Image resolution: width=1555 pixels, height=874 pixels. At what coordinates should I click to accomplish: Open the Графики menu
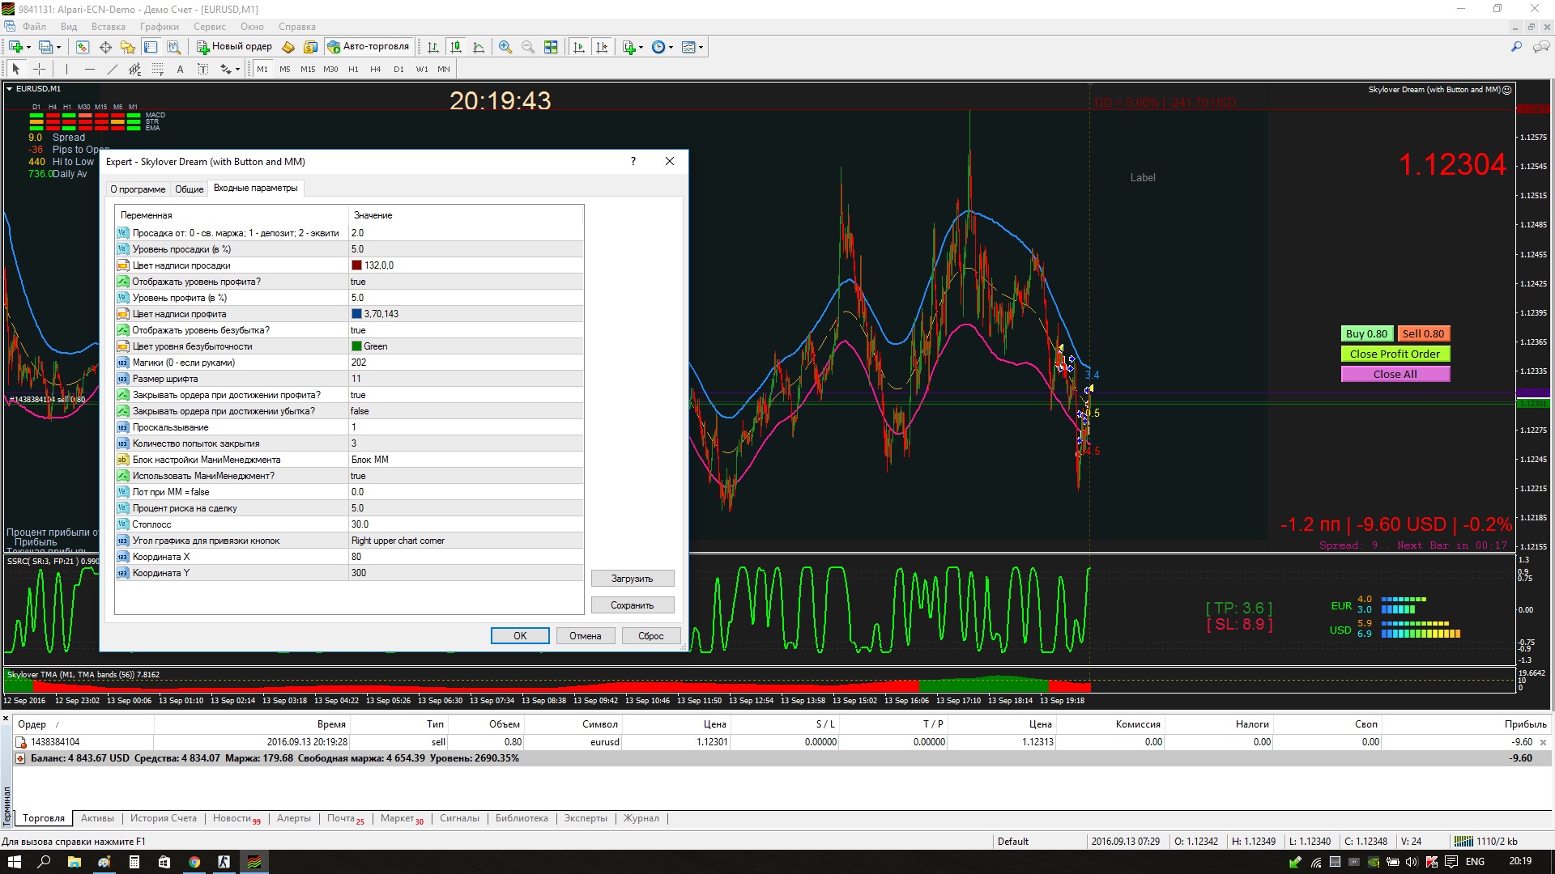coord(160,27)
